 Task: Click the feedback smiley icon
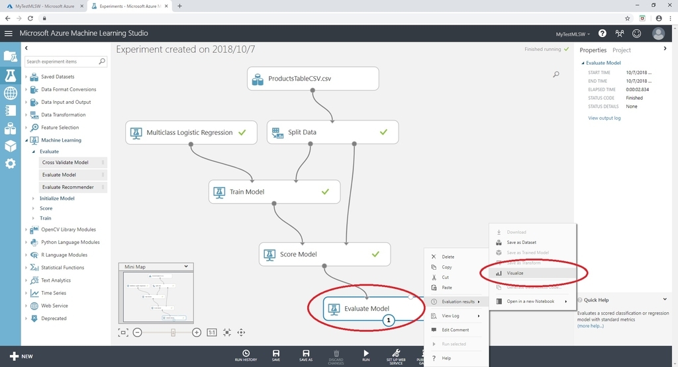point(636,33)
